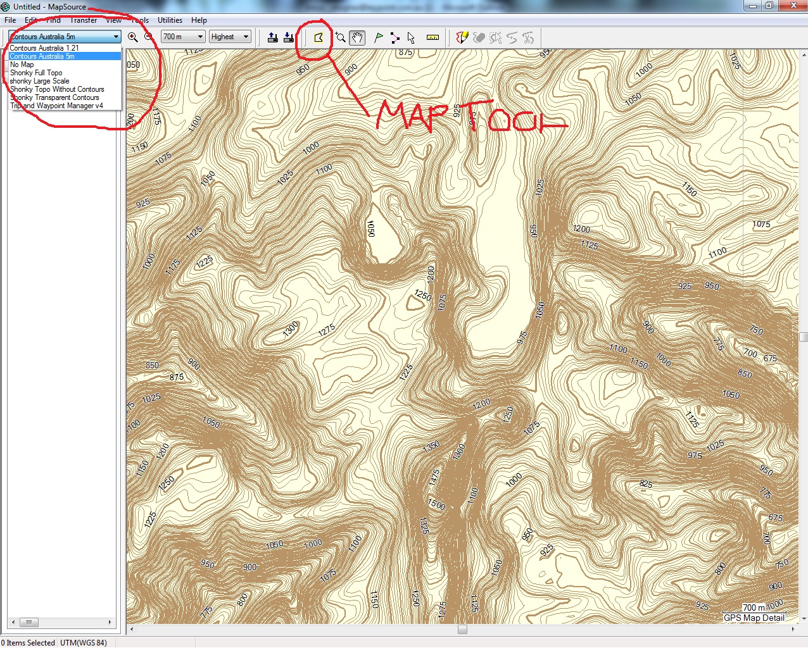Choose Trip and Waypoint Manager v4

pyautogui.click(x=64, y=106)
